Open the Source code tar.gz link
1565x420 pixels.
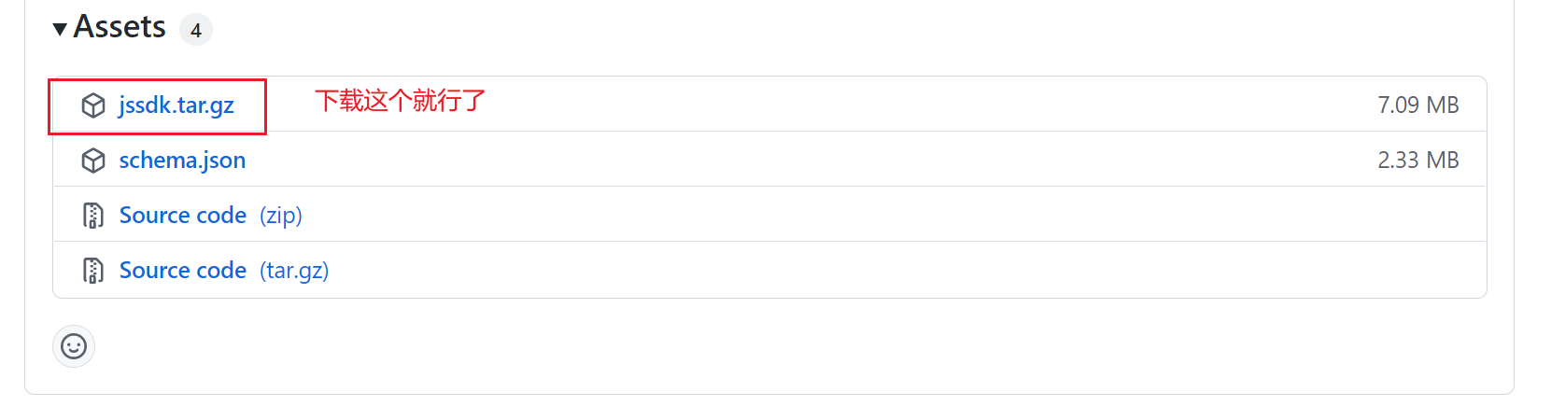[183, 271]
